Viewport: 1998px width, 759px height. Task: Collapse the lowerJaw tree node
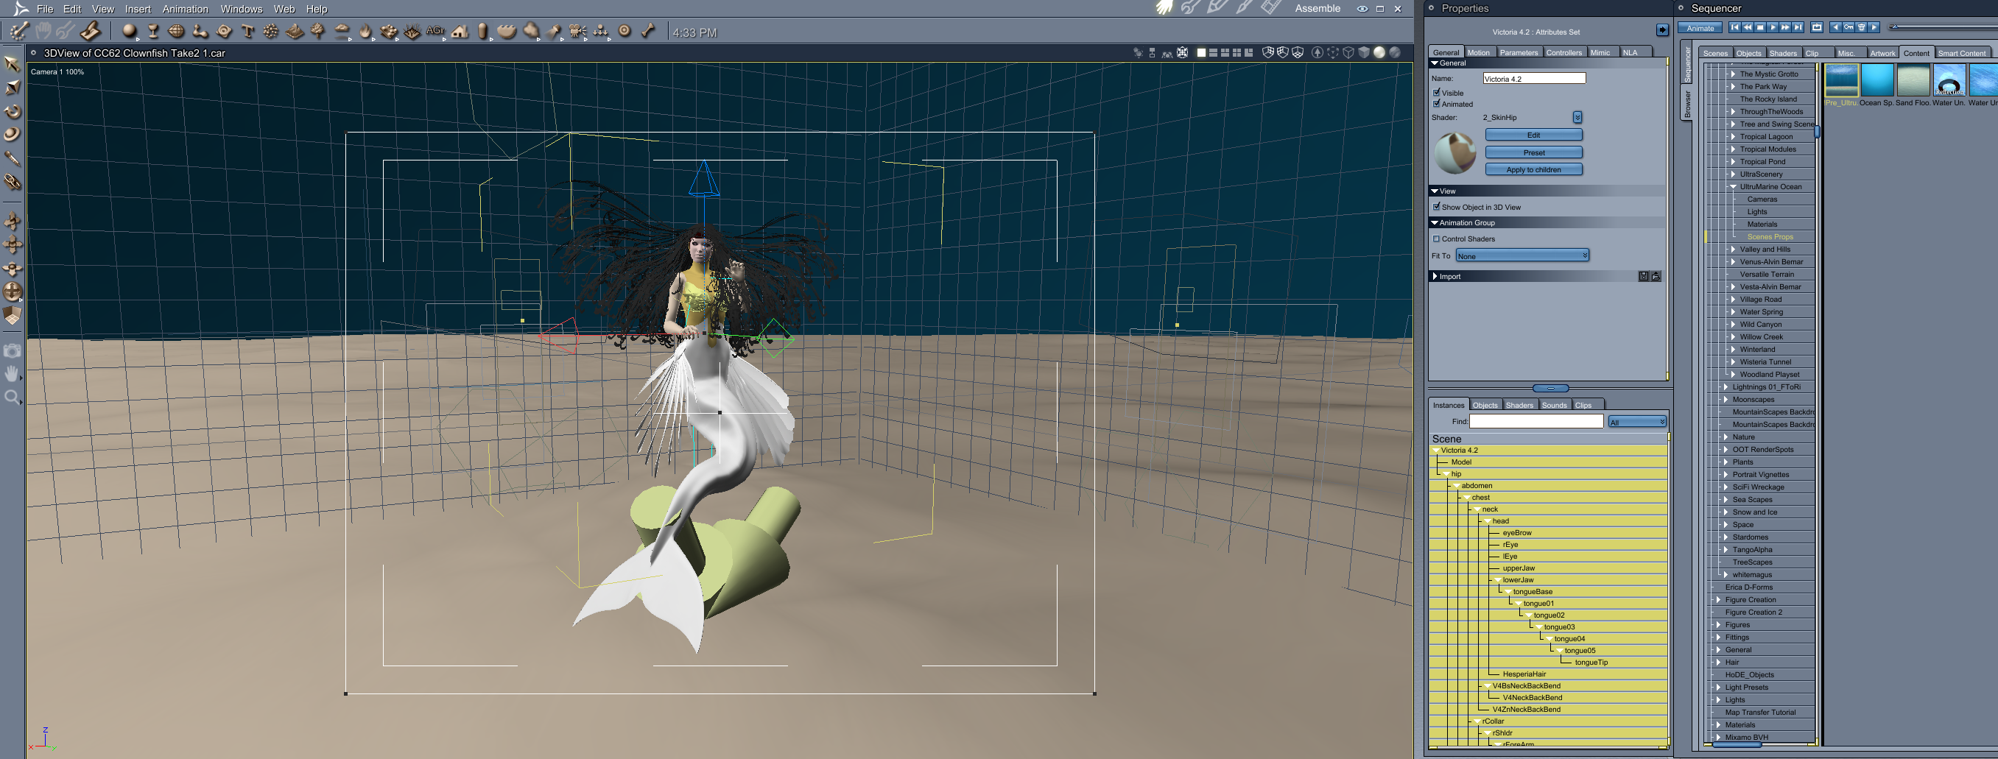click(1498, 580)
